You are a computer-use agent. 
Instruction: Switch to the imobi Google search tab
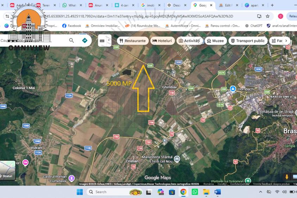[x=151, y=5]
